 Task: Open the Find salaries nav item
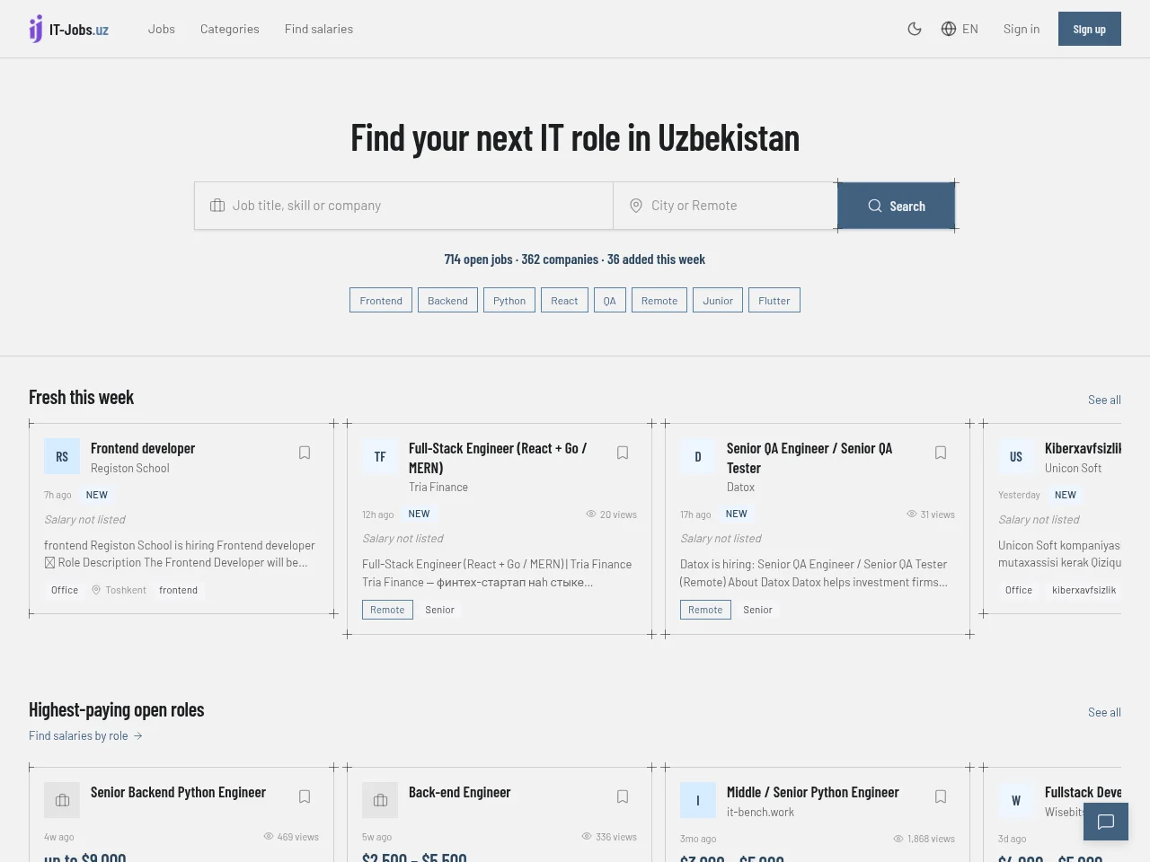tap(319, 29)
